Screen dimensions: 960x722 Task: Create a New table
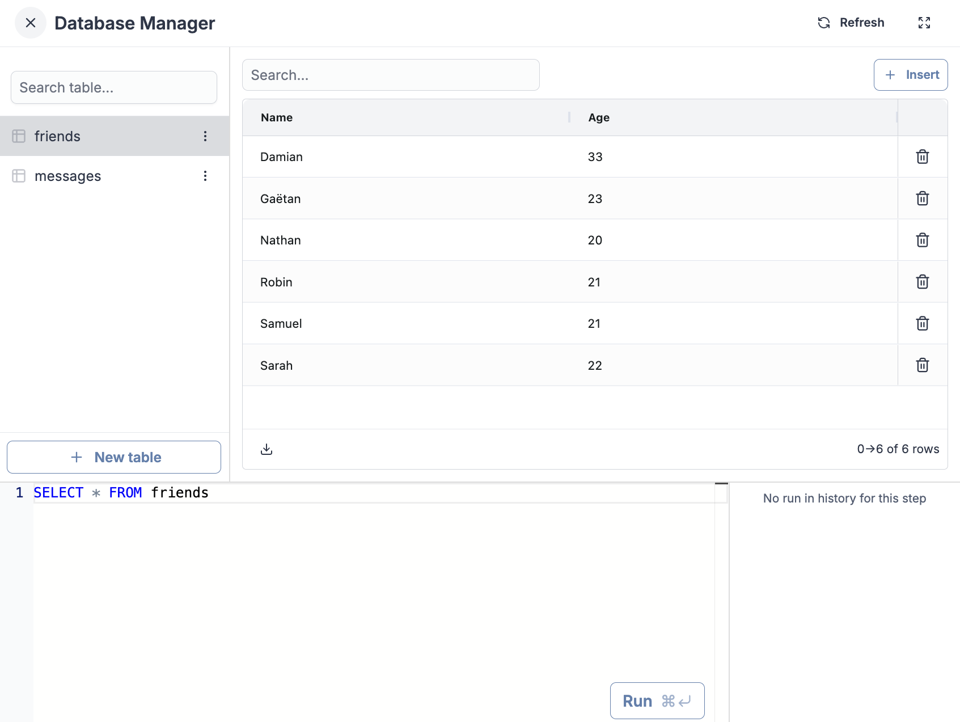tap(114, 457)
